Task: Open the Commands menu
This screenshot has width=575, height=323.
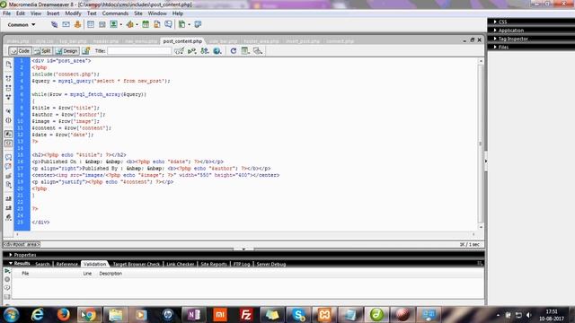Action: tap(115, 13)
